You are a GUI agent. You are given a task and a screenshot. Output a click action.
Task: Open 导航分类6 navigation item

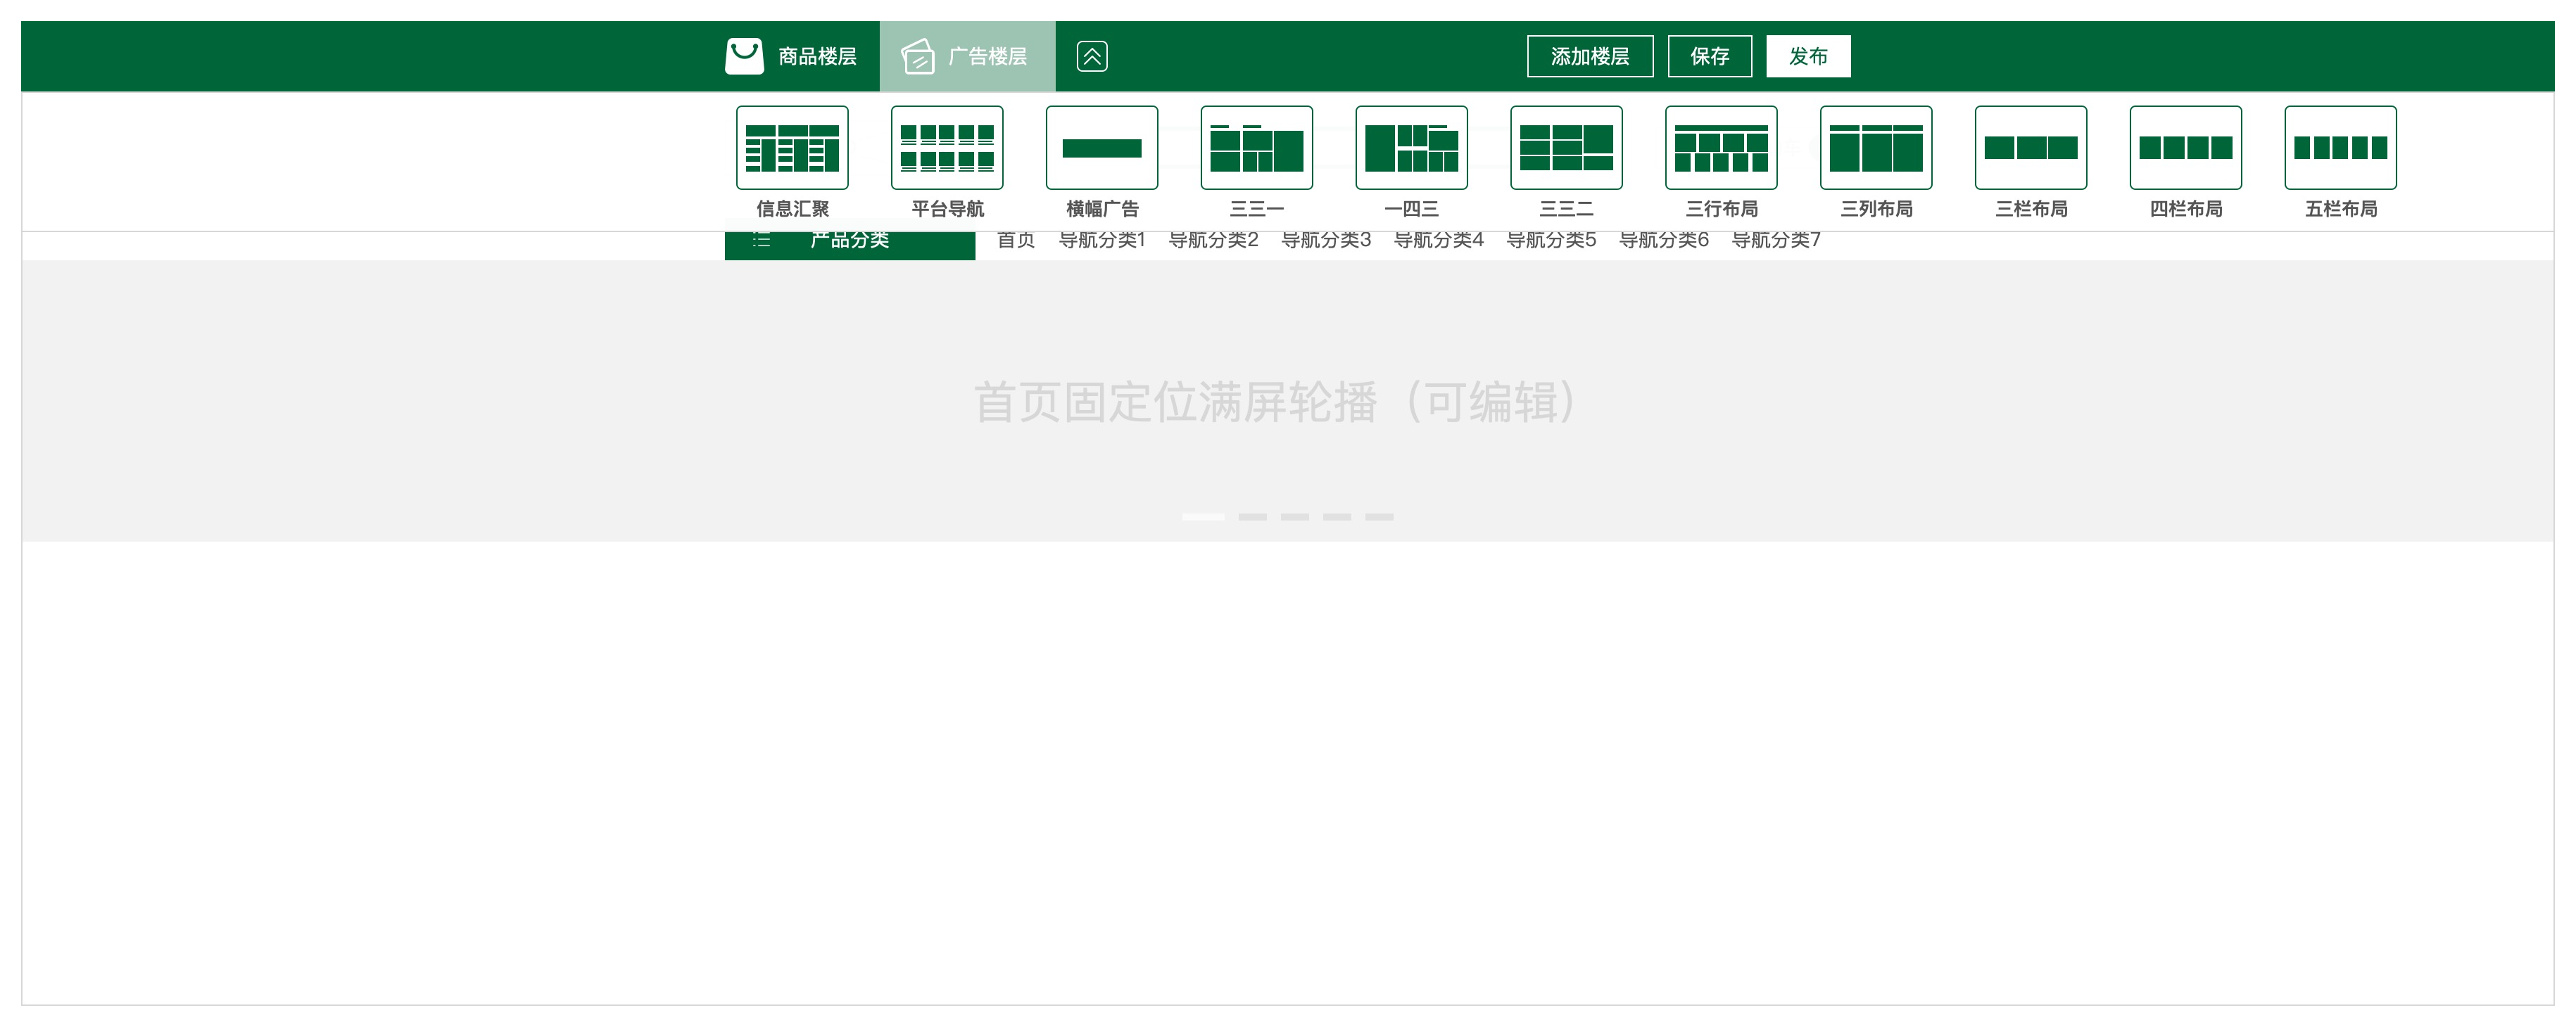(x=1664, y=241)
